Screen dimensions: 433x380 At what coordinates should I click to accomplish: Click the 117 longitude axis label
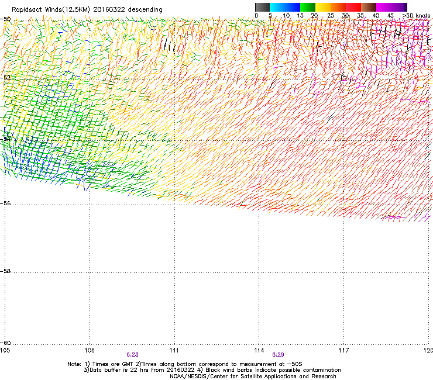click(344, 350)
